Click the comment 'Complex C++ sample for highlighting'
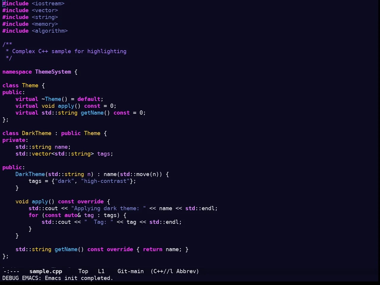380x285 pixels. (69, 51)
